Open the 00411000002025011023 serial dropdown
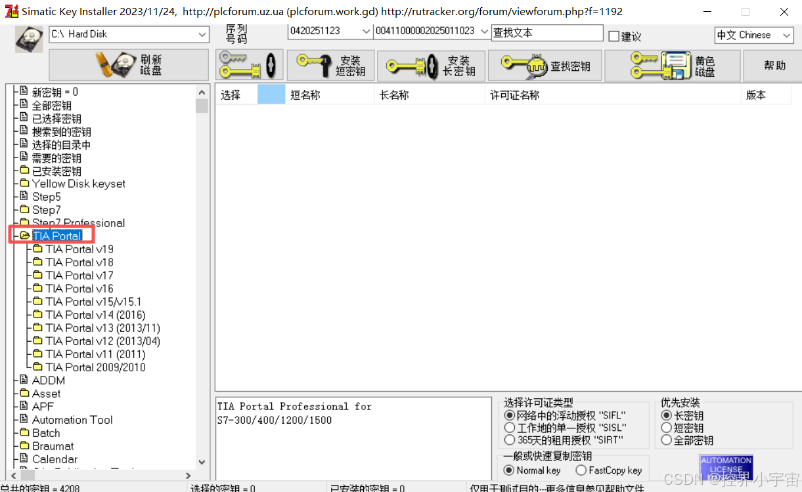 point(485,31)
